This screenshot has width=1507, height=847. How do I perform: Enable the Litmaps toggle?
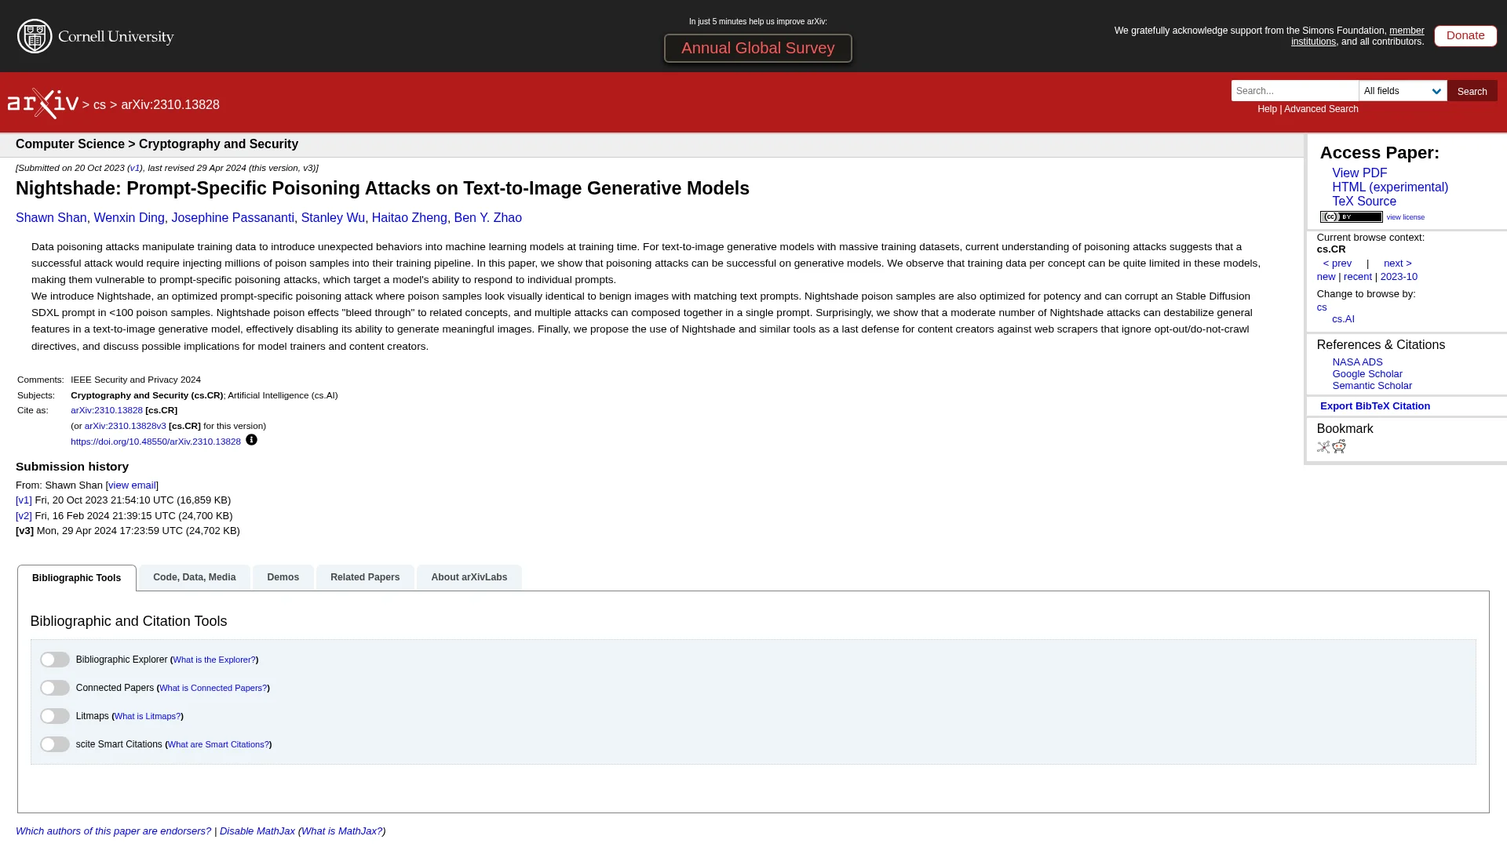click(55, 716)
